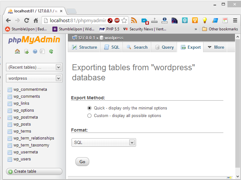Close the localhost:81 browser tab
241x180 pixels.
click(x=61, y=11)
